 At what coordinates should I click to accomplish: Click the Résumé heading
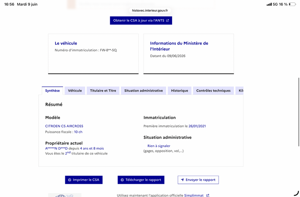54,104
